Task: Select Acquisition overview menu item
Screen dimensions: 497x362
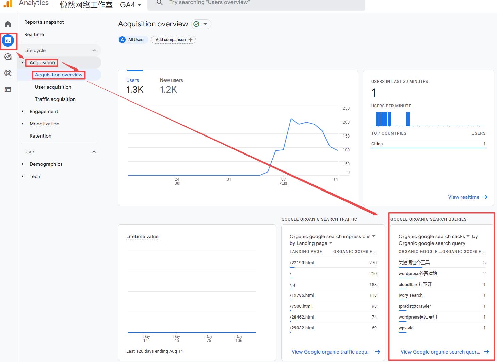Action: (x=59, y=75)
